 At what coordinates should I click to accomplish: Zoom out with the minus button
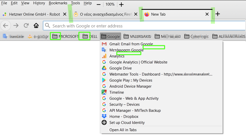(99, 4)
